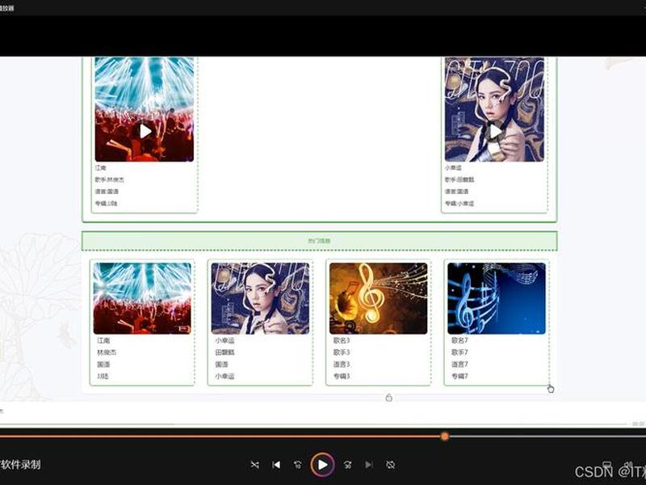Click the 歌手3 singer text

[342, 352]
